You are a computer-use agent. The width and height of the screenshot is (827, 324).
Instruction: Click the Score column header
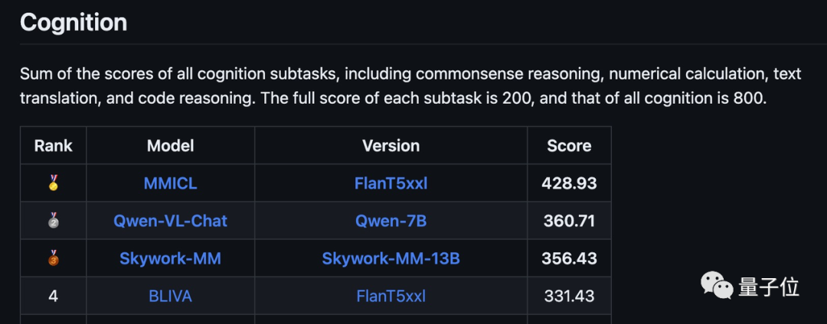coord(569,146)
